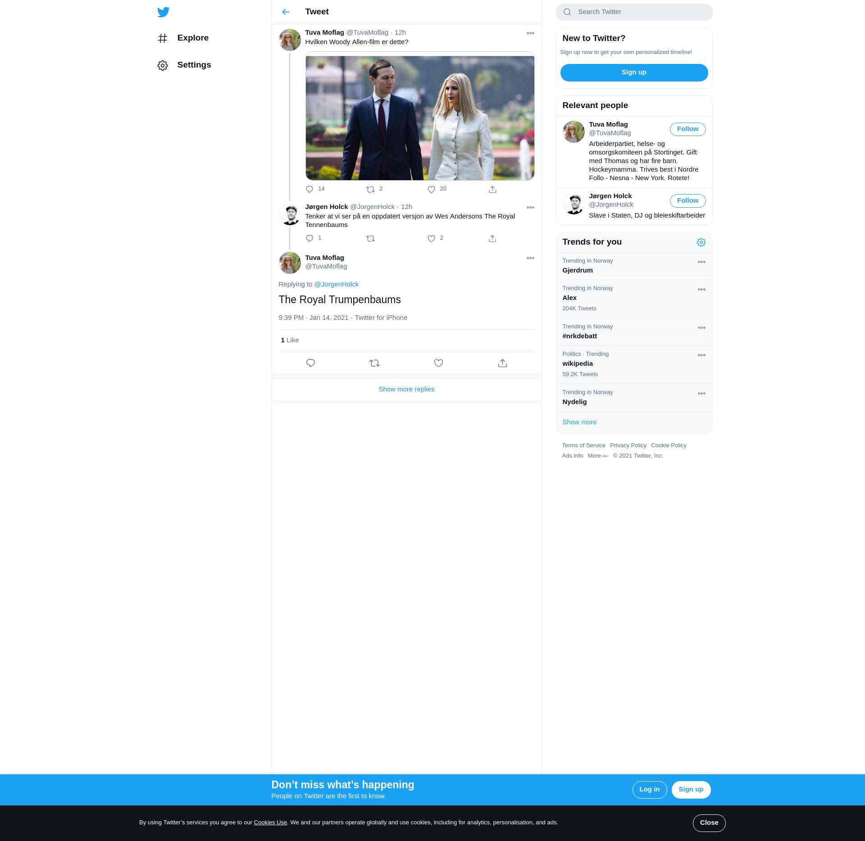Open Ads info
This screenshot has width=865, height=841.
(572, 456)
